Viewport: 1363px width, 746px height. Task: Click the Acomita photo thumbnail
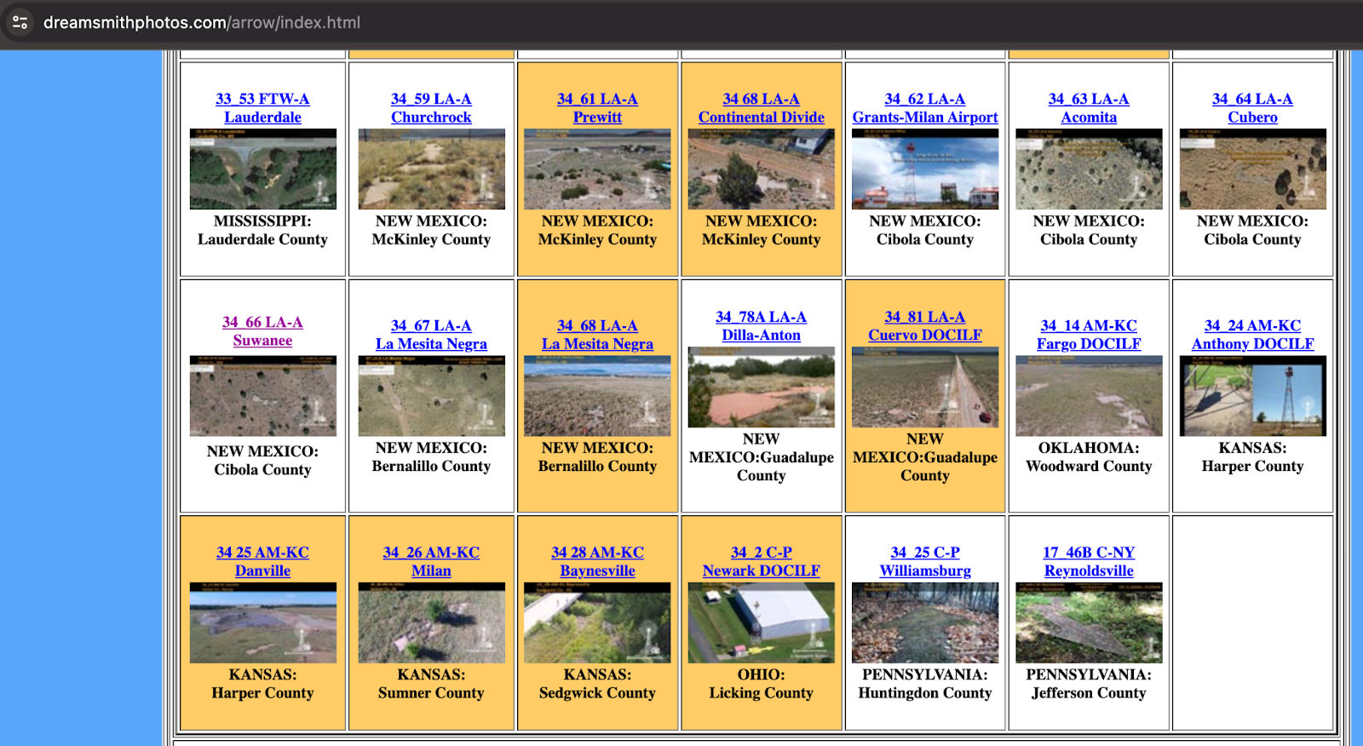click(1089, 169)
